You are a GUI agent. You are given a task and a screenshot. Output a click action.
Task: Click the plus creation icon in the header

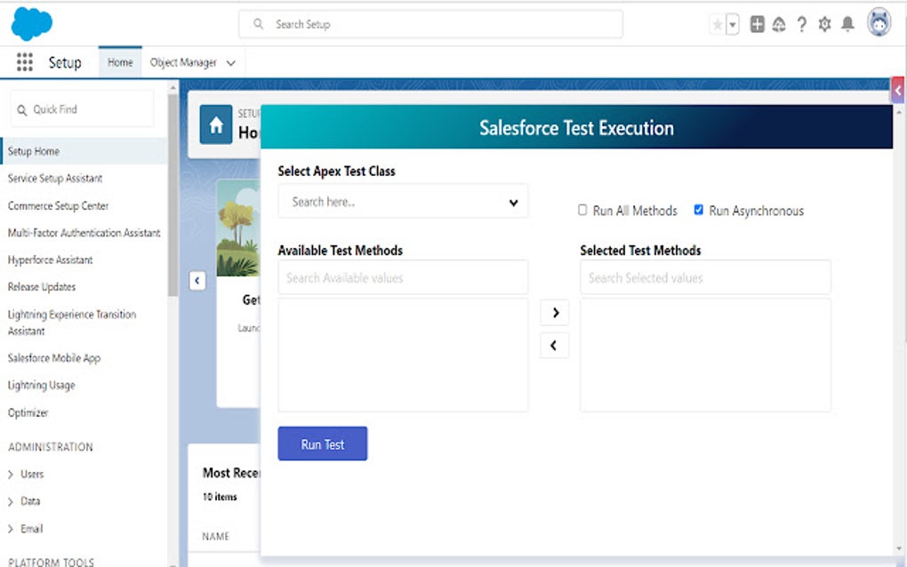(x=757, y=24)
